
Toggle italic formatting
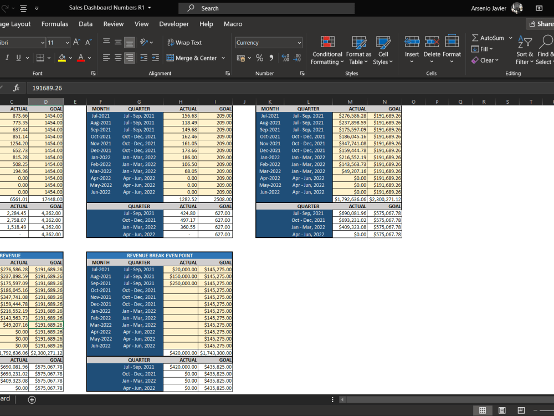[7, 57]
